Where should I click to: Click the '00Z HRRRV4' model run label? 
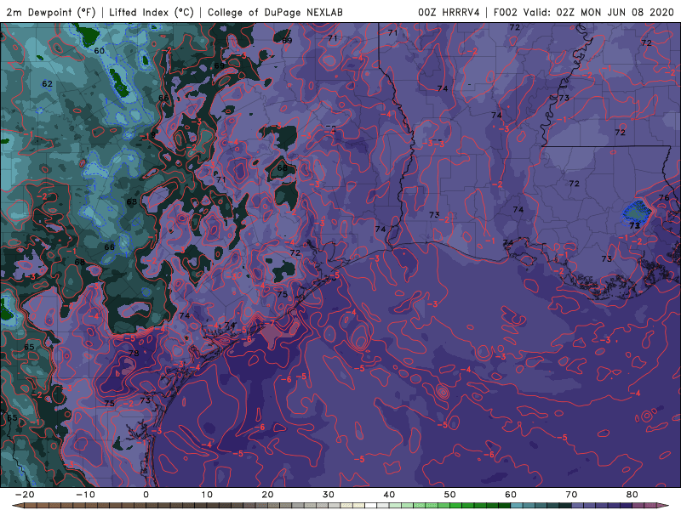(449, 12)
